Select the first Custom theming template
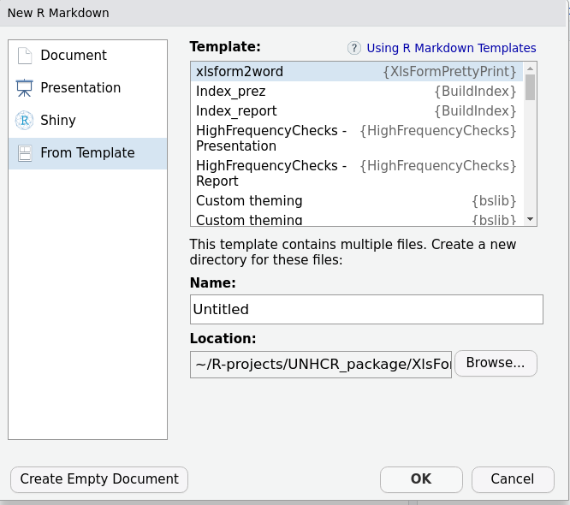 [x=357, y=200]
